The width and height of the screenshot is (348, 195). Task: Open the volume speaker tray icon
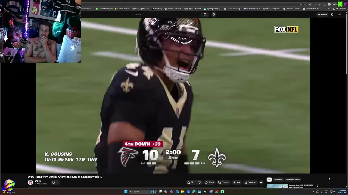tap(334, 192)
